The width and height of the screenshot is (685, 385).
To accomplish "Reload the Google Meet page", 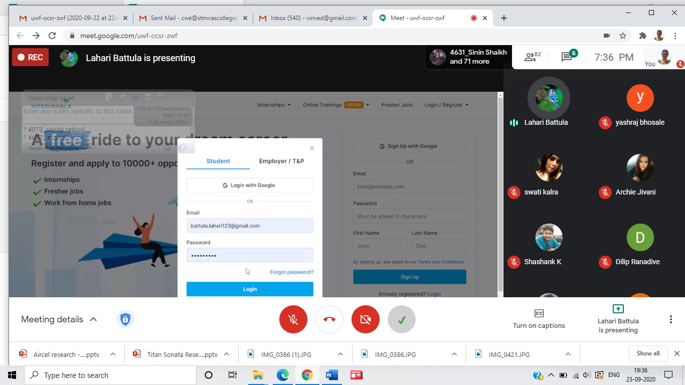I will pos(52,36).
